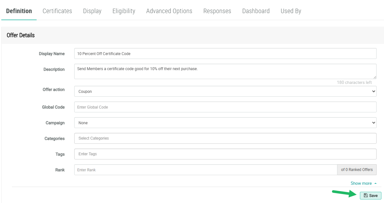384x203 pixels.
Task: Click the Global Code input field
Action: click(x=225, y=107)
